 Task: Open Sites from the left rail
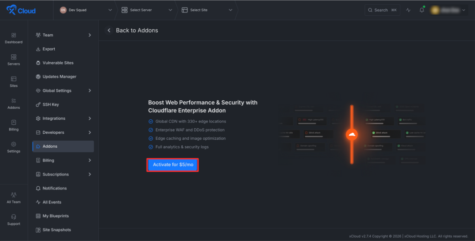13,82
